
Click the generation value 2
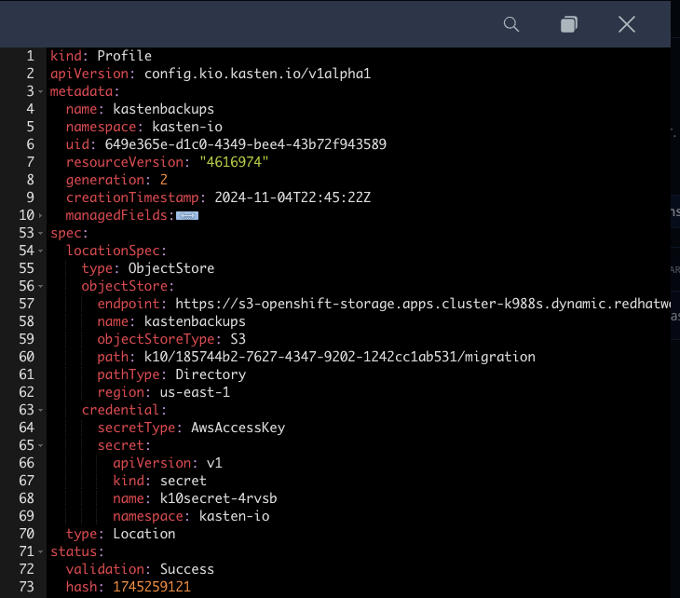tap(164, 180)
